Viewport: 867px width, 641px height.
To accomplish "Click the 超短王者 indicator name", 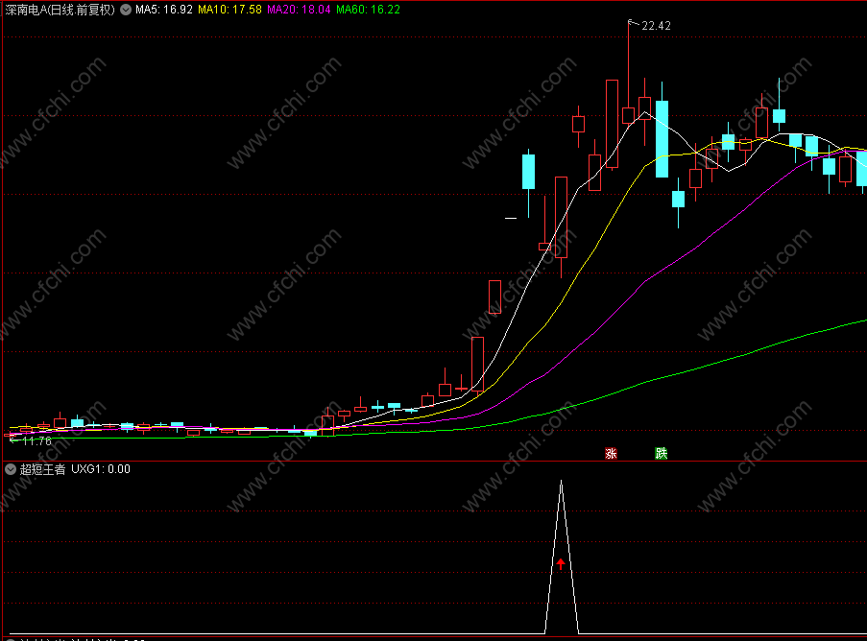I will point(42,469).
